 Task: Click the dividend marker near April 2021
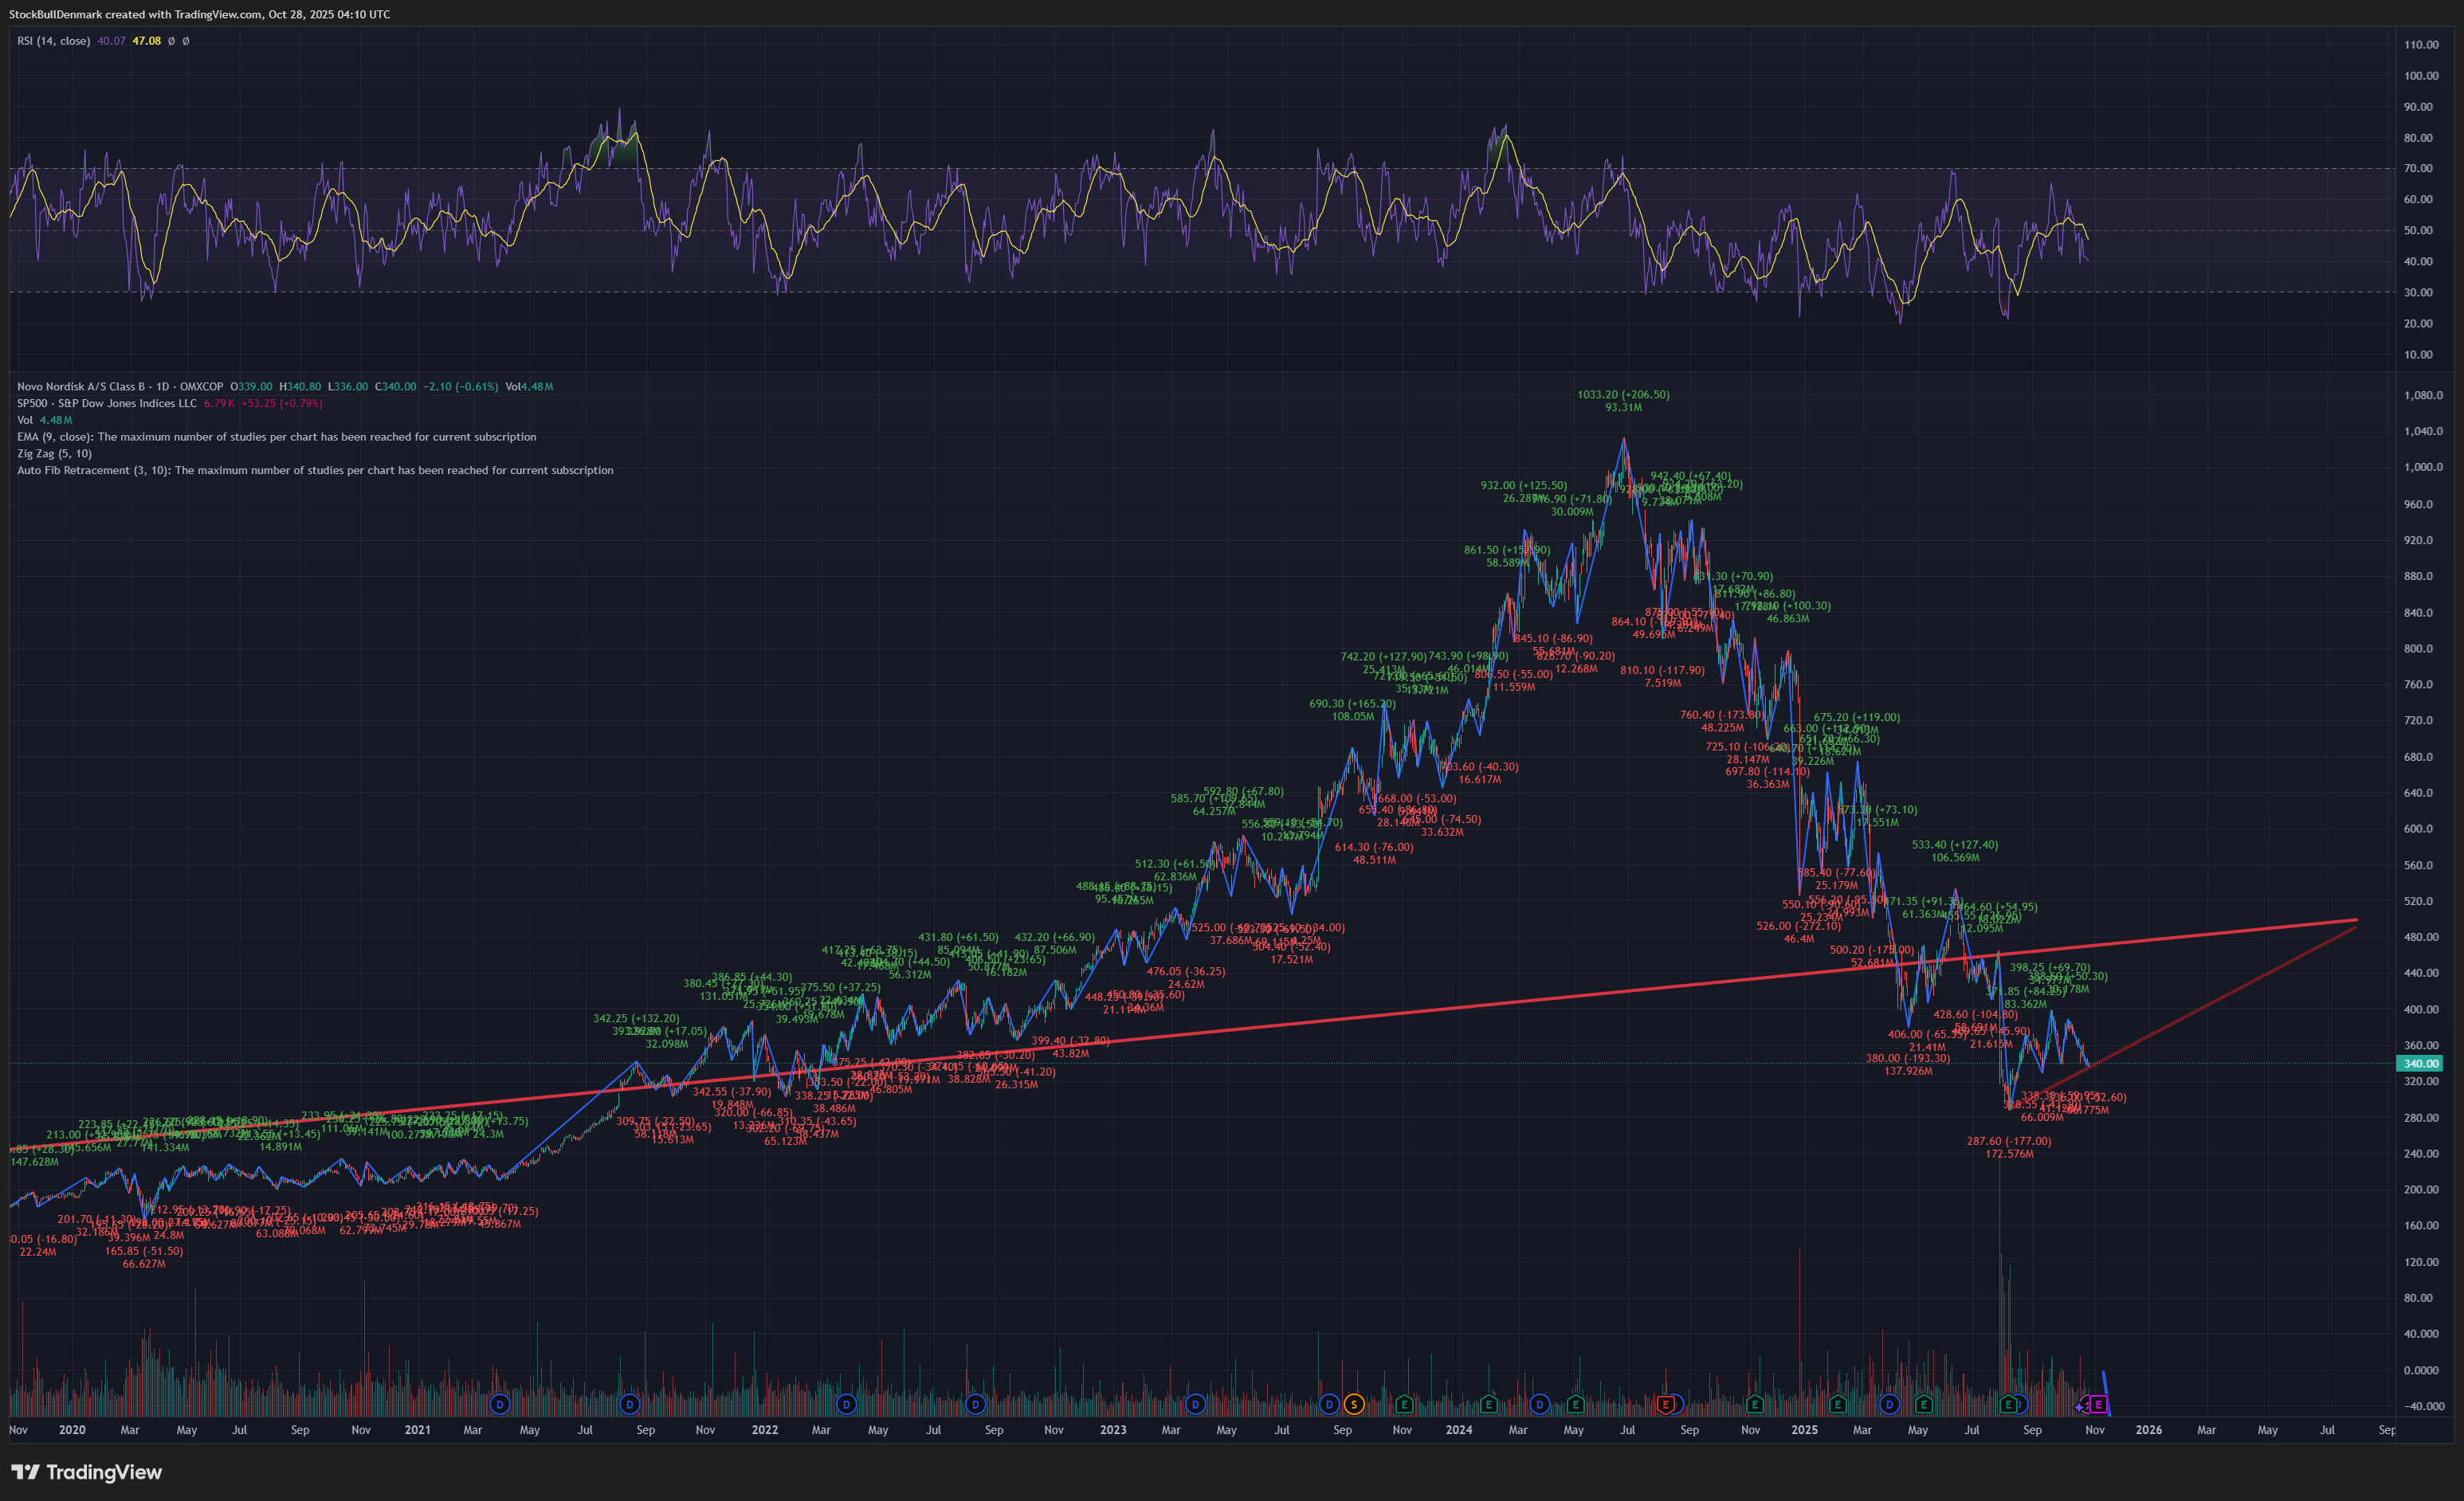[500, 1404]
